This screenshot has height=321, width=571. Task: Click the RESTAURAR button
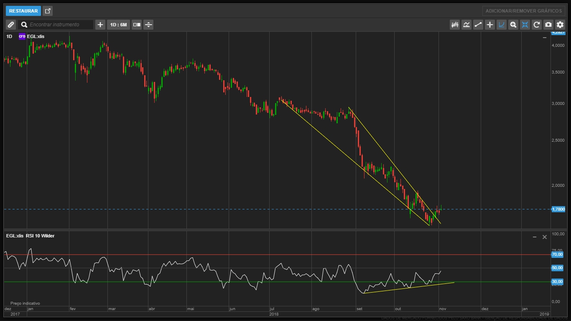23,11
